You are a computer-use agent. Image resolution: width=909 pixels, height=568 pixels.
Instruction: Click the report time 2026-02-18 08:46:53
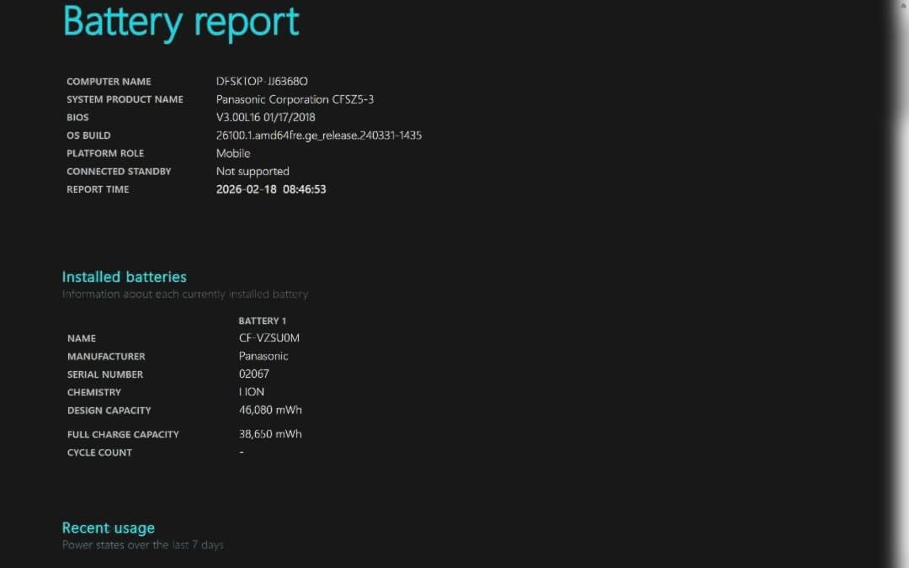pyautogui.click(x=271, y=189)
